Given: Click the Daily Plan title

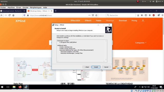Looking at the screenshot, I should pyautogui.click(x=18, y=84).
